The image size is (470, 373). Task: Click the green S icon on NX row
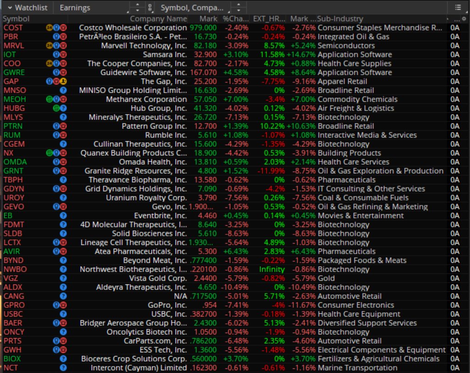point(50,153)
